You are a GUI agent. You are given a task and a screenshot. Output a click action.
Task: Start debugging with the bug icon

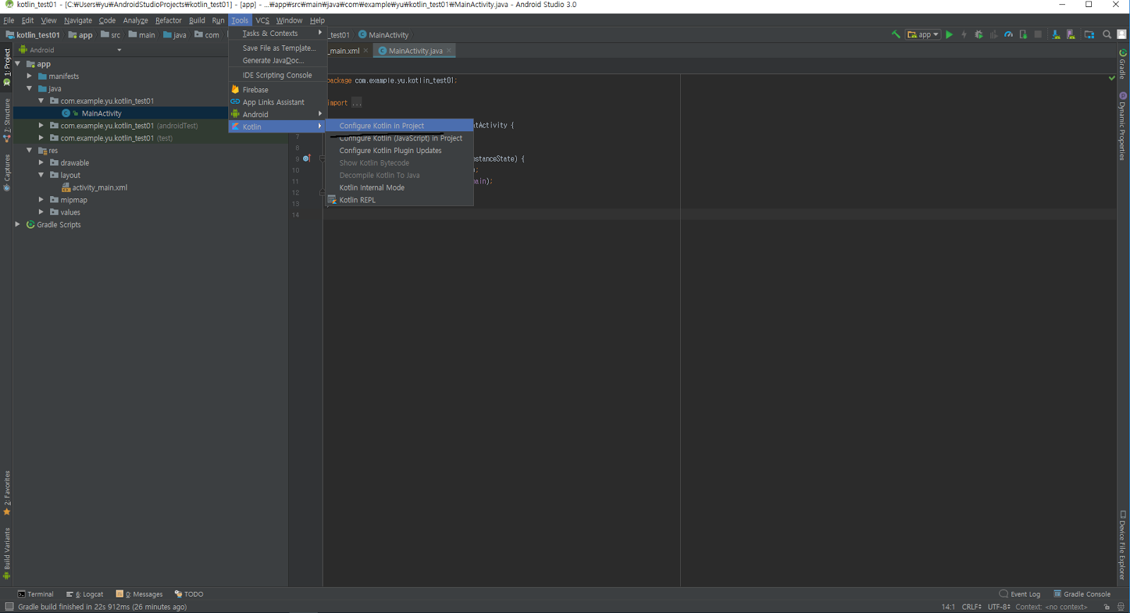[979, 35]
